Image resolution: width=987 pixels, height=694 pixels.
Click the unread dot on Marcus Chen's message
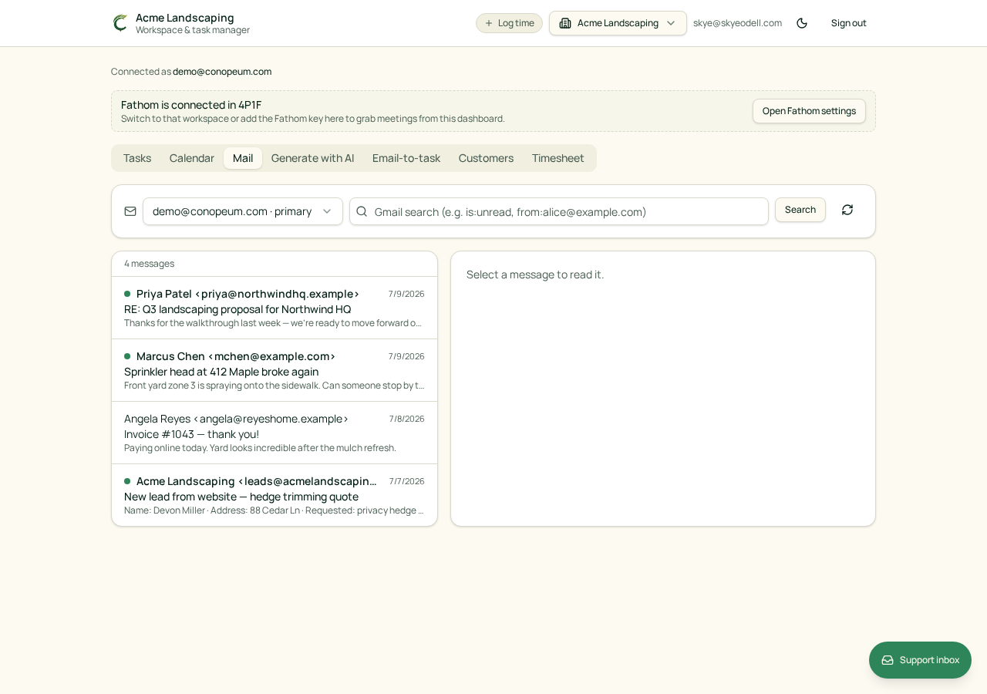tap(127, 356)
